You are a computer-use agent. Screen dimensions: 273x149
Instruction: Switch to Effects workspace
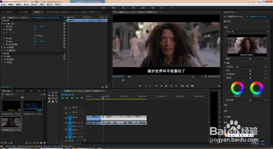pyautogui.click(x=133, y=8)
